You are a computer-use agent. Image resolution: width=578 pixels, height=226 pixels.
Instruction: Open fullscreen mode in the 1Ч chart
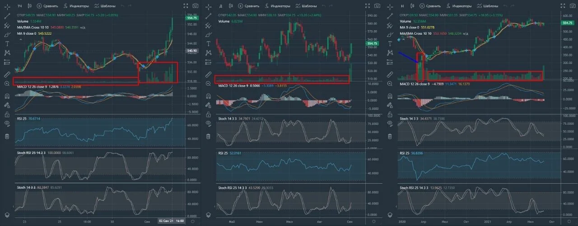(x=186, y=6)
